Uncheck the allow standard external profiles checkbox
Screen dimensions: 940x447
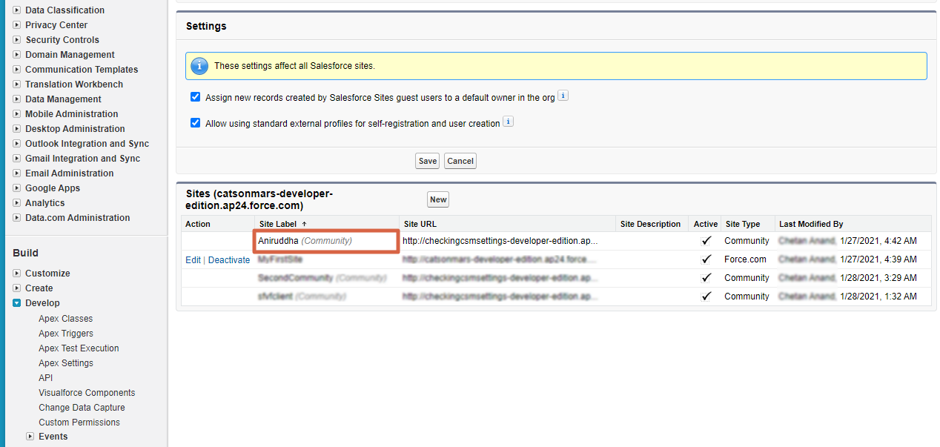point(196,123)
